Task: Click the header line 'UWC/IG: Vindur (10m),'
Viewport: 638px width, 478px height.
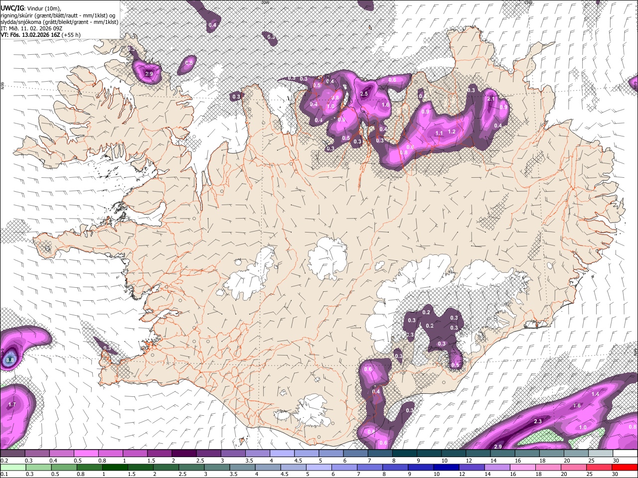Action: (x=30, y=8)
